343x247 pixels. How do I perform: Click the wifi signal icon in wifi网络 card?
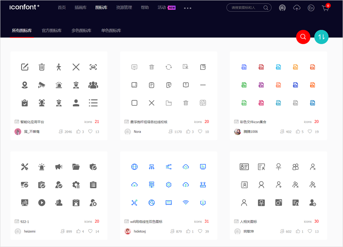186,203
